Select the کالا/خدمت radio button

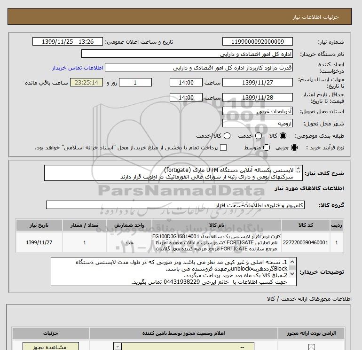[x=227, y=136]
